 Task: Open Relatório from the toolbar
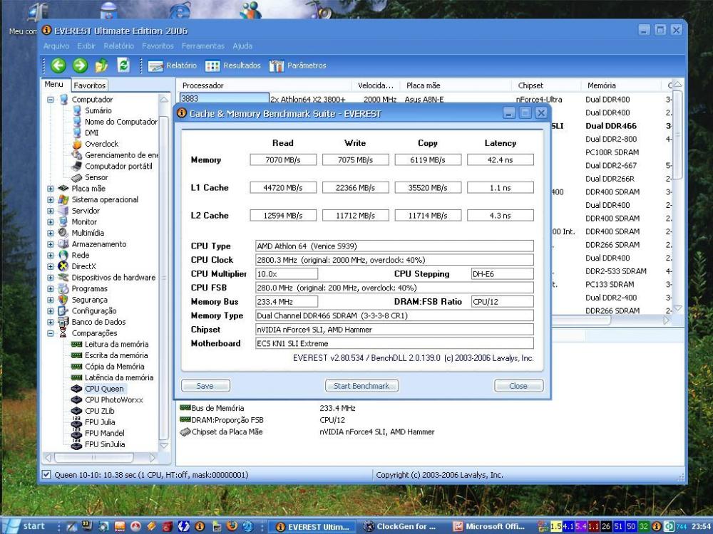[x=173, y=66]
